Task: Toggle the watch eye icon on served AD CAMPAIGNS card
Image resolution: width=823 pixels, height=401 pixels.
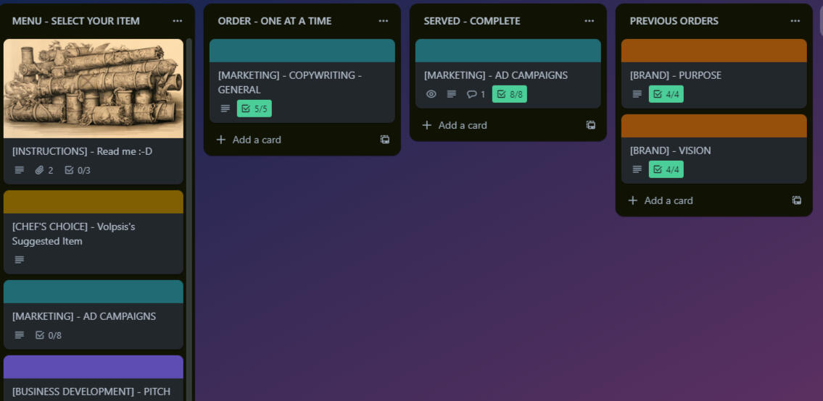Action: 431,94
